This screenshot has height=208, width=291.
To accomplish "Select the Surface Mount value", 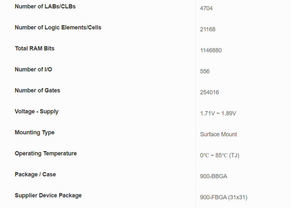I will coord(219,134).
